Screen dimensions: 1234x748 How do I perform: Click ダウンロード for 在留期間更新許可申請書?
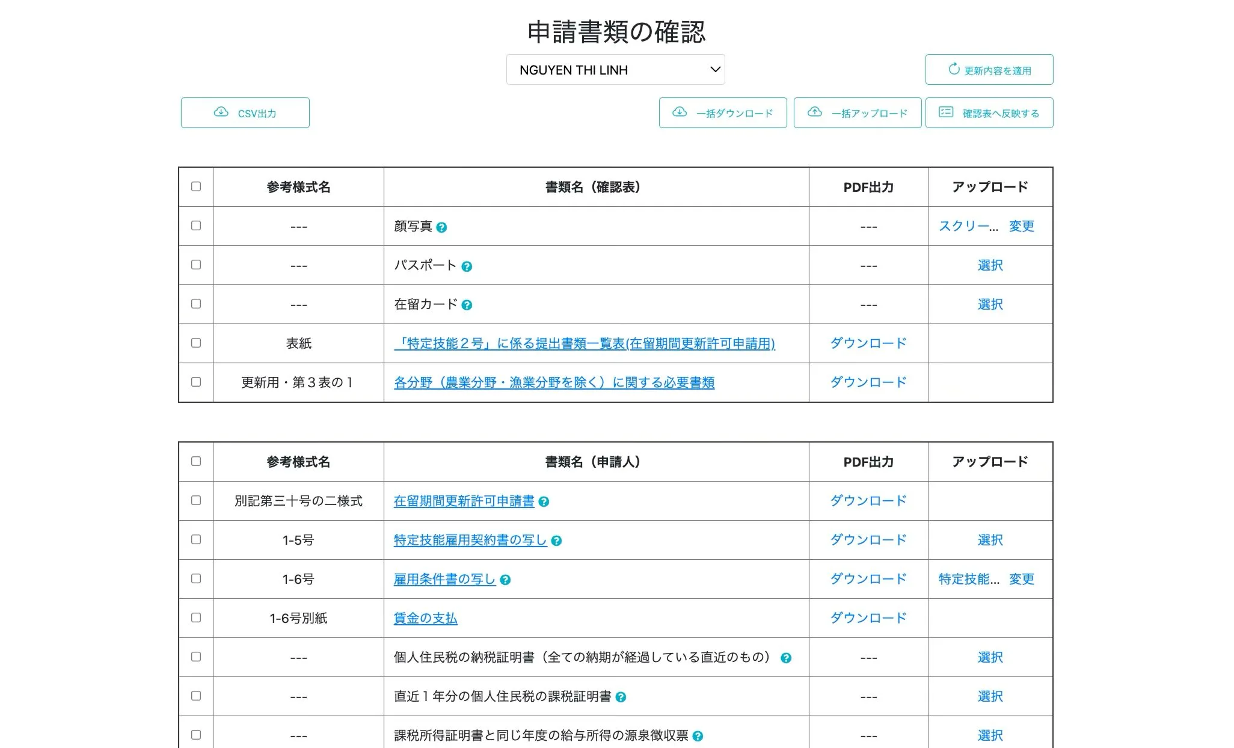868,500
